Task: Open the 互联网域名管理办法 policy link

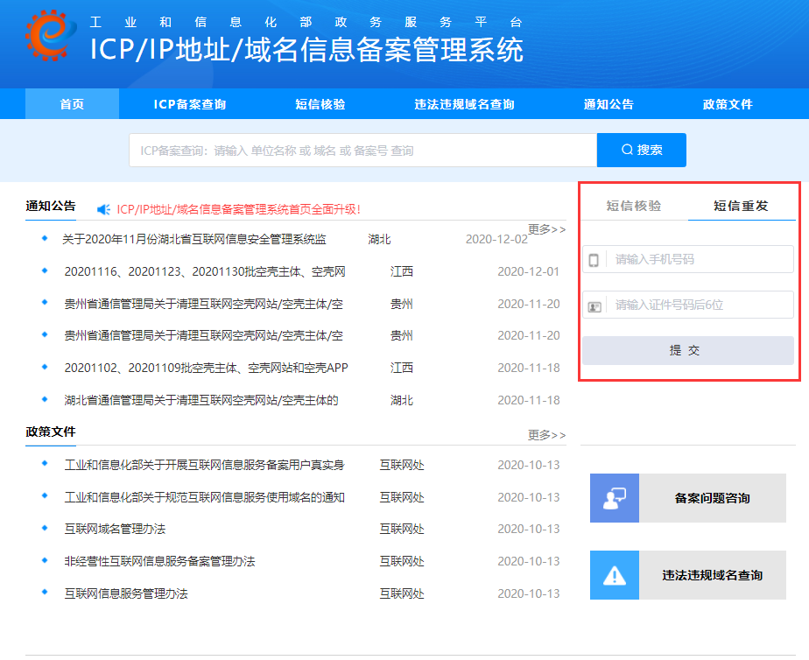Action: (115, 530)
